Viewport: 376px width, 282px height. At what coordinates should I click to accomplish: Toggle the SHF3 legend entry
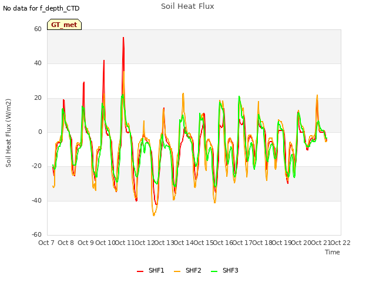point(224,270)
